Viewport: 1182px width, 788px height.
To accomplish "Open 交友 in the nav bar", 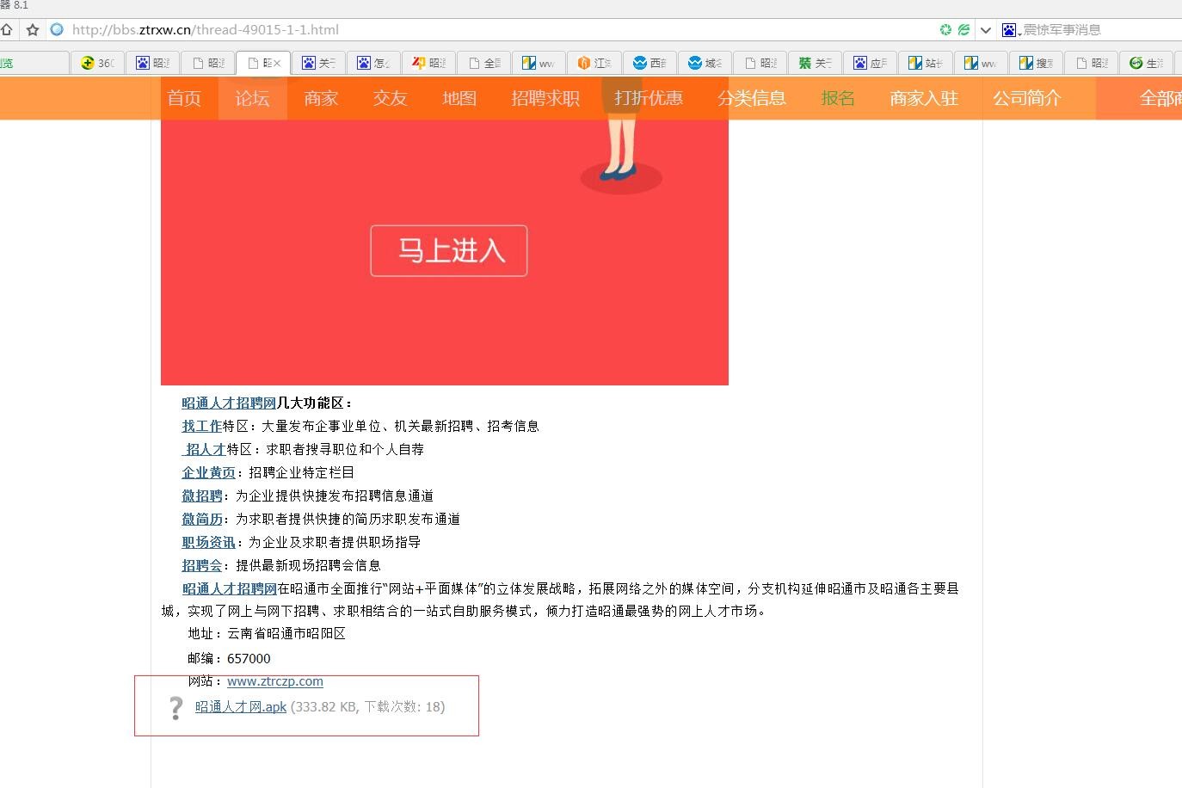I will 391,98.
